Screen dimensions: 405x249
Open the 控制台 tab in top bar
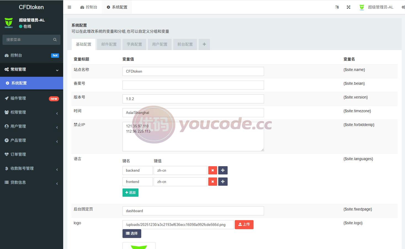coord(89,7)
